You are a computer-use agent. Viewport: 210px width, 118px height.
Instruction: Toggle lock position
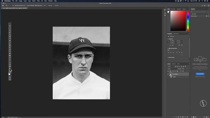174,71
